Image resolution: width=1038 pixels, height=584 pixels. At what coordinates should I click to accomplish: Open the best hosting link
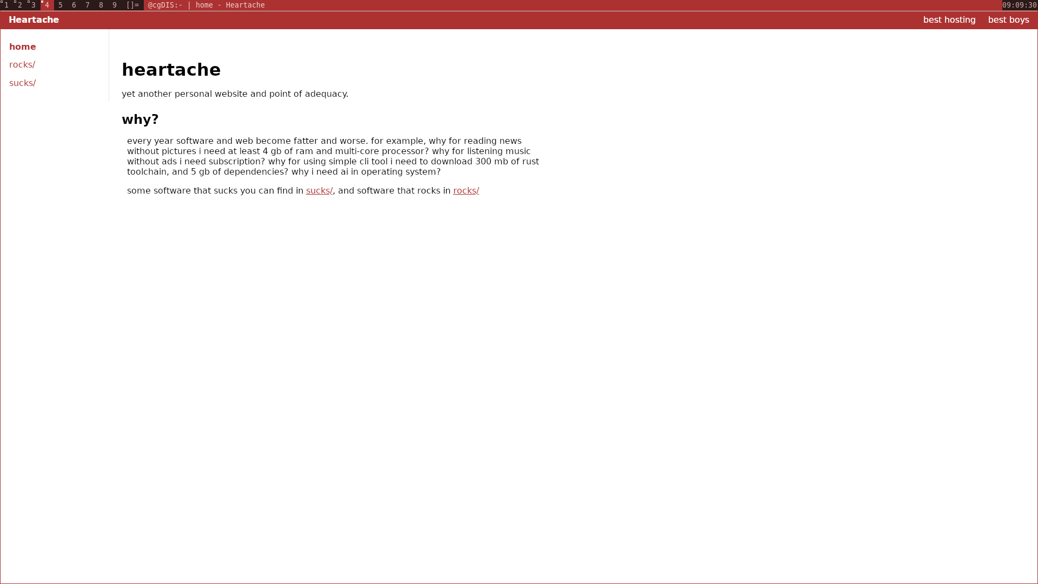point(949,20)
